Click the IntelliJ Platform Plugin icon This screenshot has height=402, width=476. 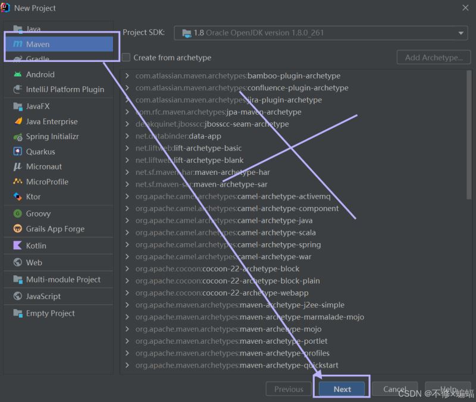[18, 89]
